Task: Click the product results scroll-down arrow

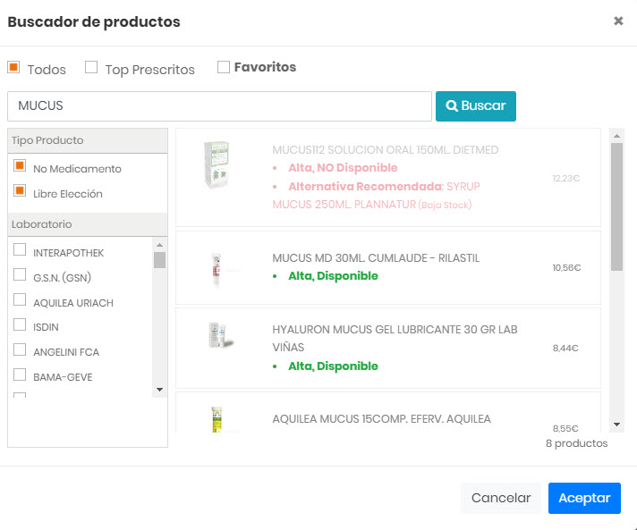Action: point(616,425)
